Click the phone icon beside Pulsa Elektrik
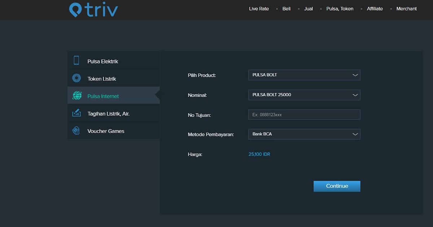The height and width of the screenshot is (227, 433). 76,61
